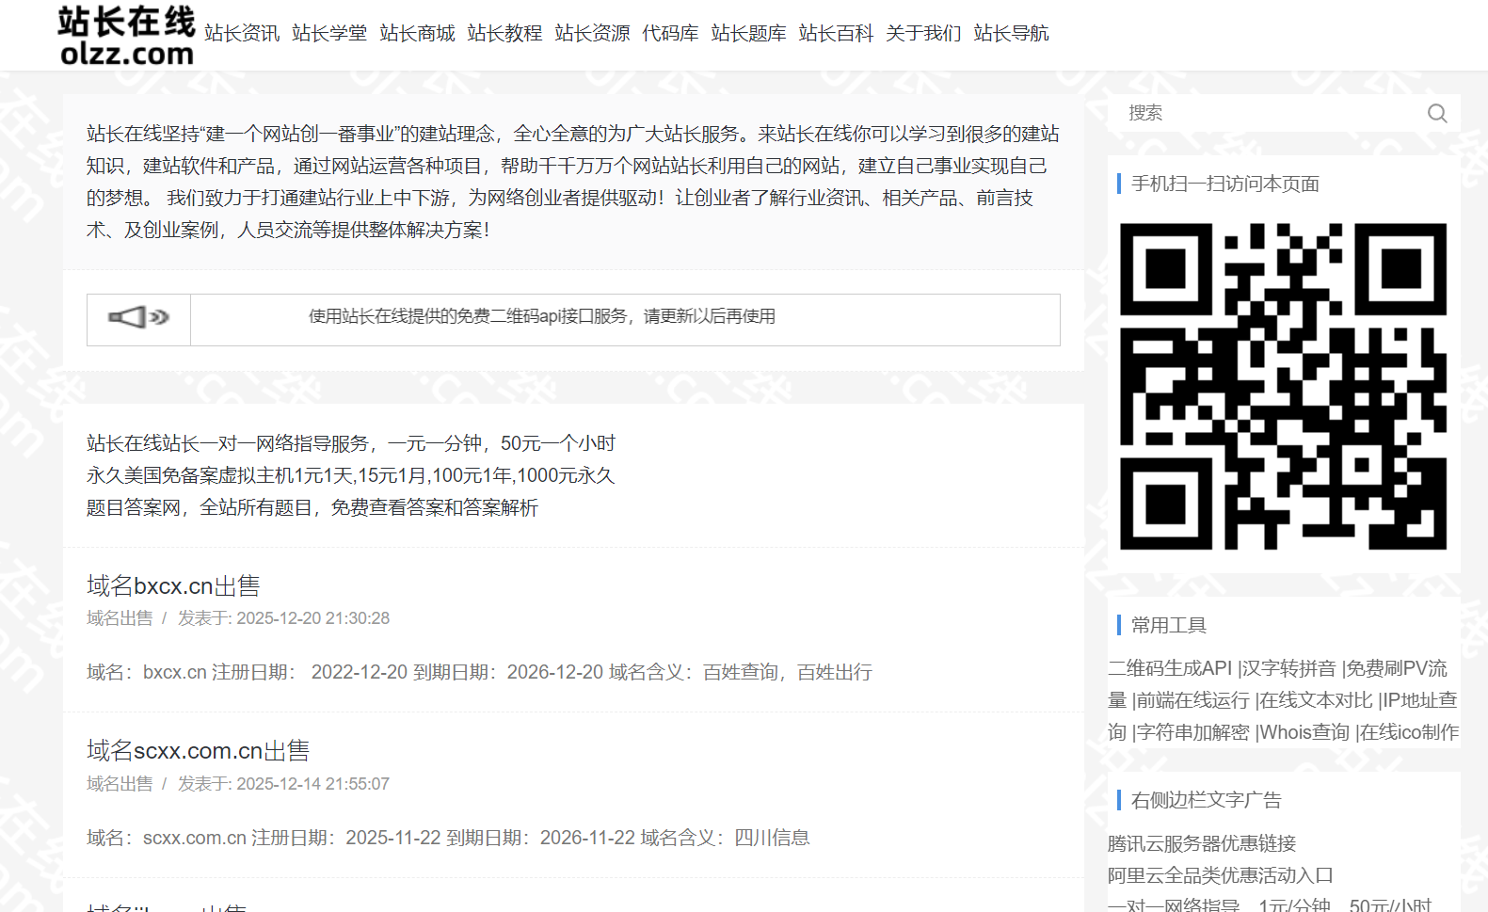Select 代码库 in the top menu

pyautogui.click(x=670, y=34)
